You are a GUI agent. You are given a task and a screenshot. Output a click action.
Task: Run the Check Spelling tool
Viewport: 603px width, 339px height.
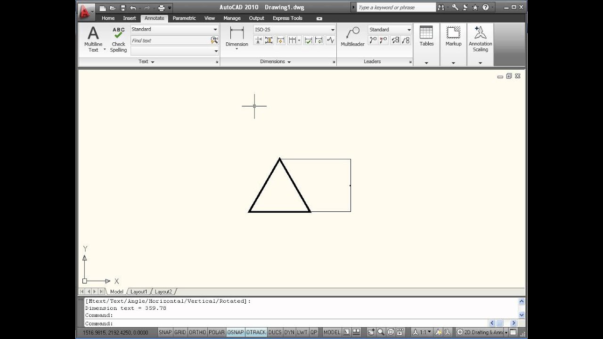tap(118, 39)
